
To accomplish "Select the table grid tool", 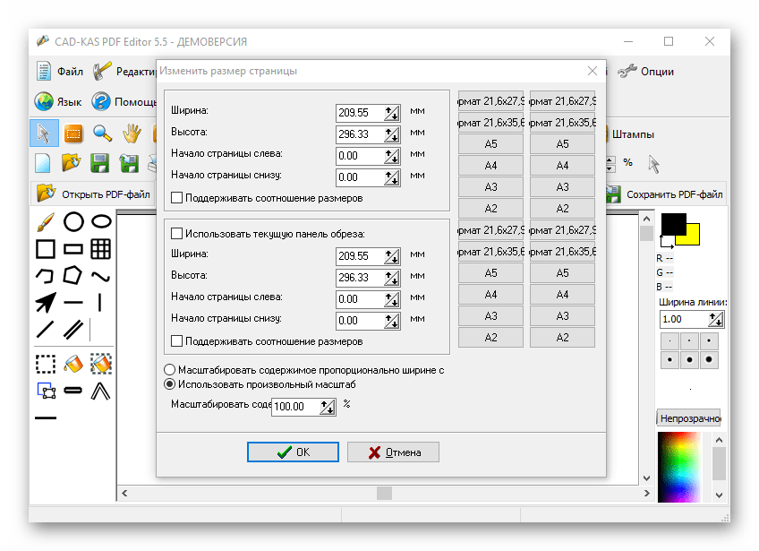I will tap(100, 249).
